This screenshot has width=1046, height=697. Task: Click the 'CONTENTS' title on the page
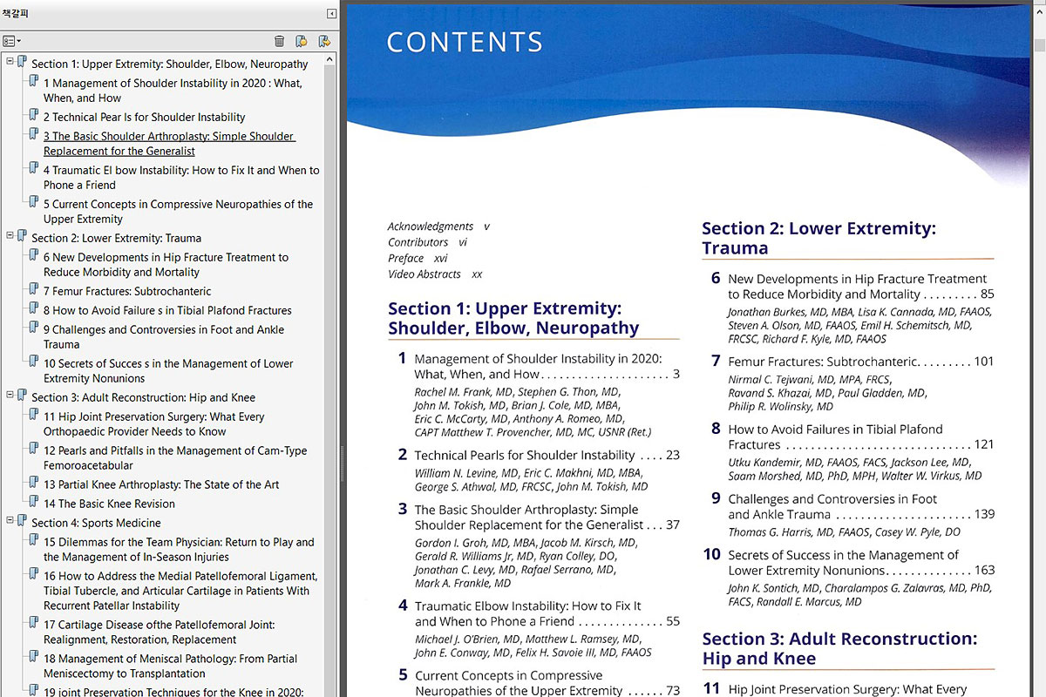coord(465,42)
